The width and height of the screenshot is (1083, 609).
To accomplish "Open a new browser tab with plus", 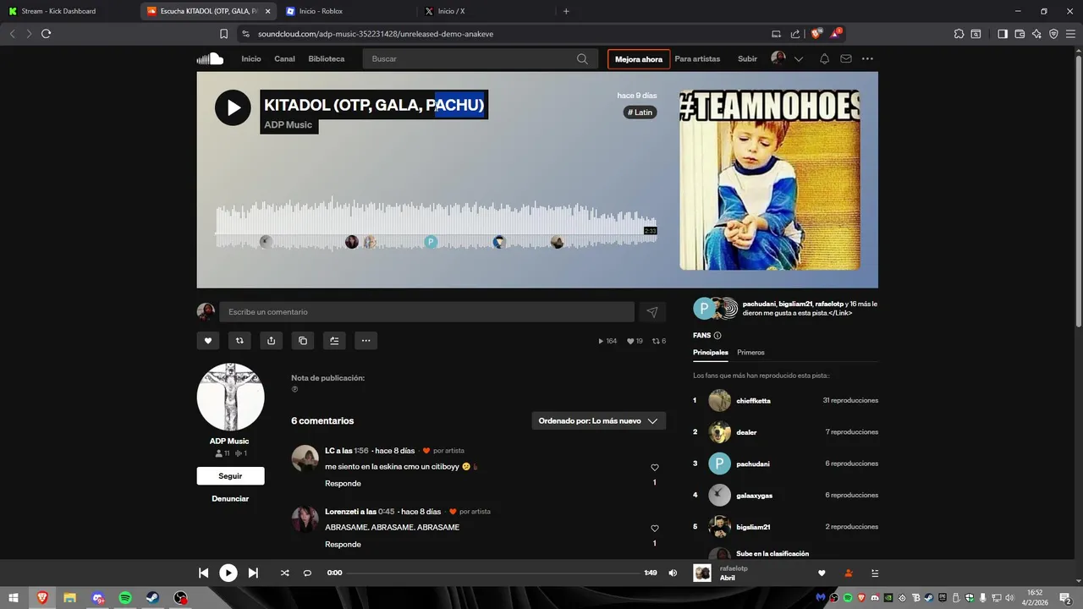I will pos(566,11).
